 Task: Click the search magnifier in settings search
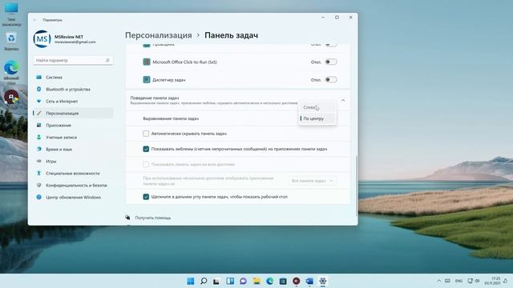(x=107, y=60)
